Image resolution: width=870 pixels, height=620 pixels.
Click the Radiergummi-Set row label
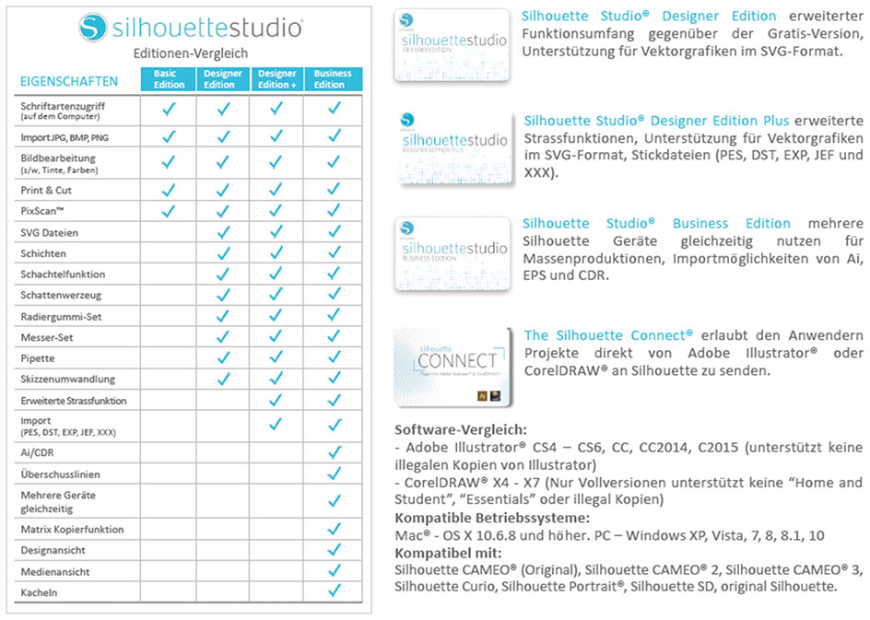[x=61, y=317]
